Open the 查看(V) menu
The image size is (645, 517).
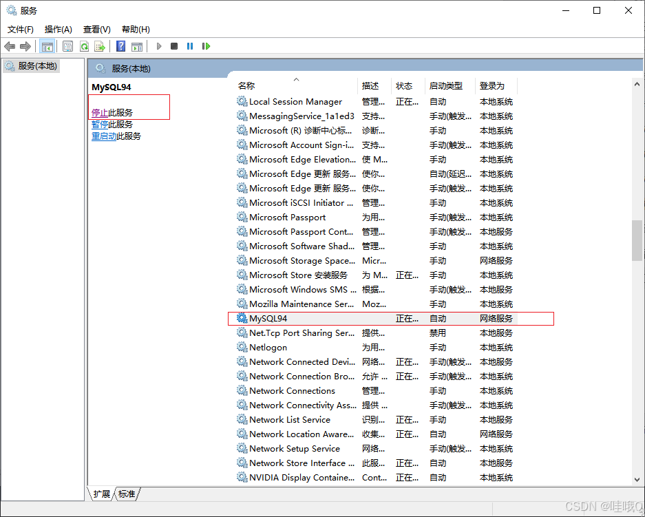click(96, 29)
